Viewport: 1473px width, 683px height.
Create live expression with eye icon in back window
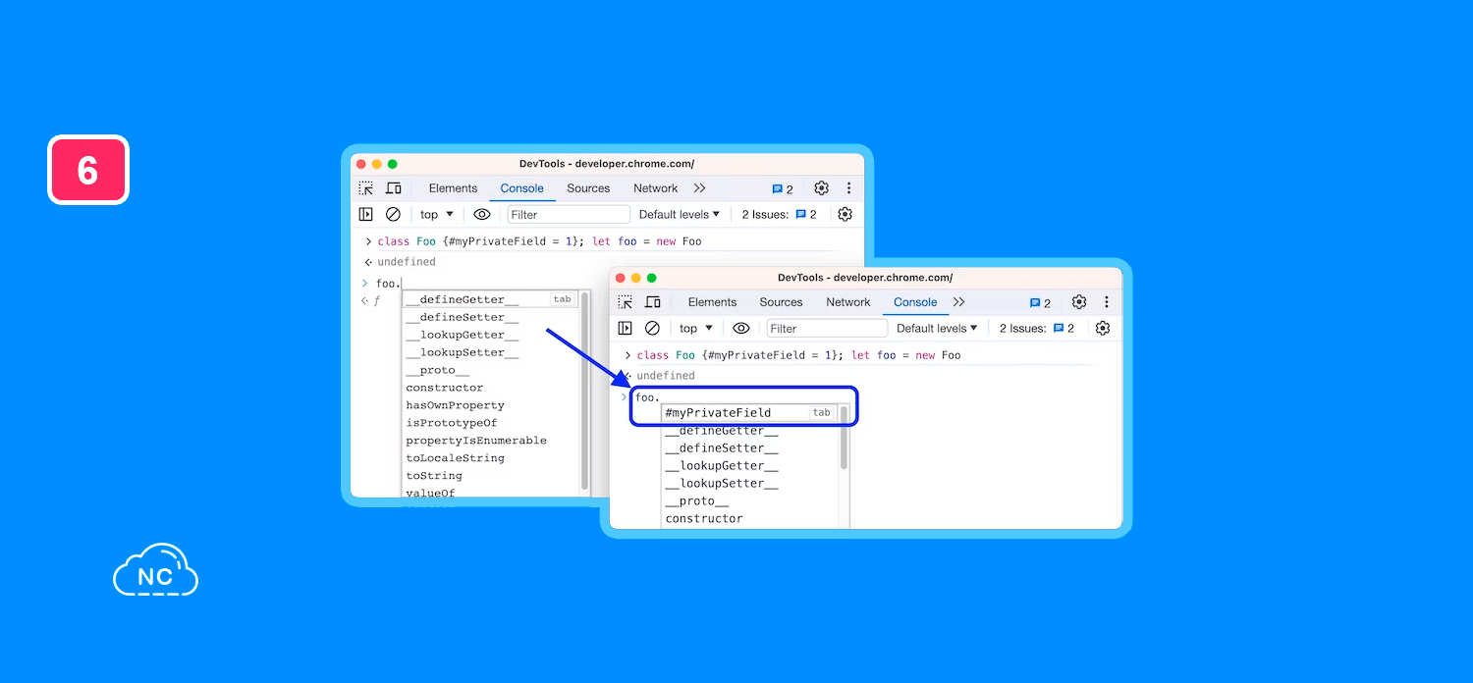coord(482,214)
